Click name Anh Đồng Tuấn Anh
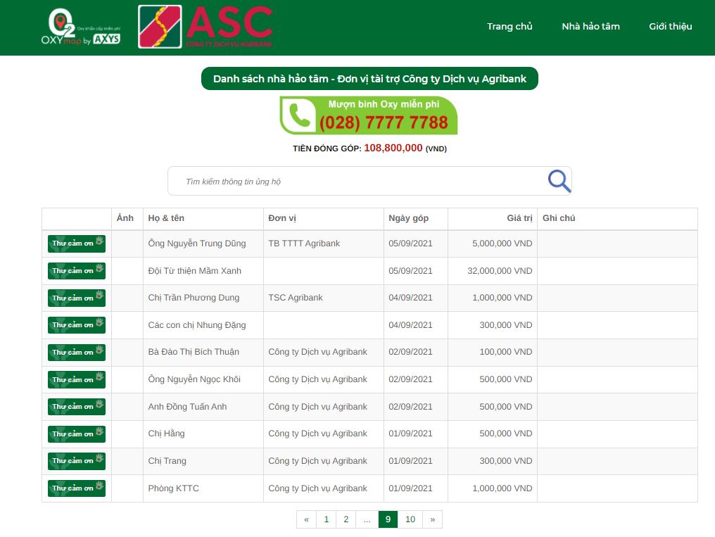The width and height of the screenshot is (715, 537). (x=187, y=407)
